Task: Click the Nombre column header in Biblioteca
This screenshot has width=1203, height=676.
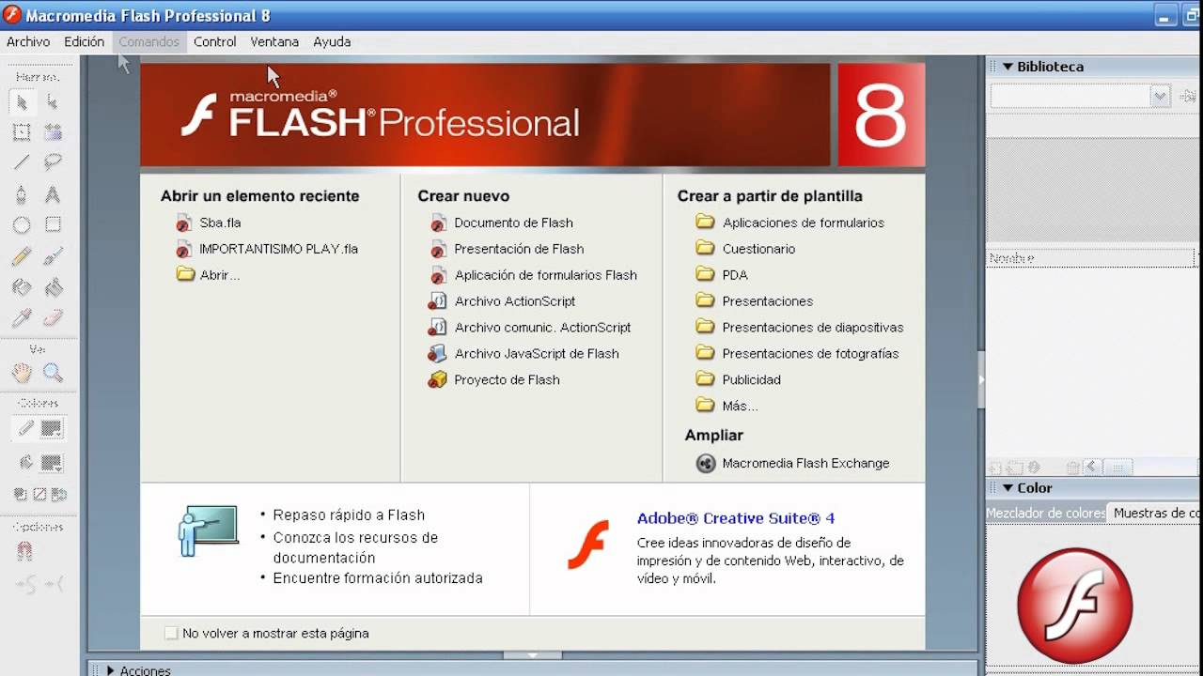Action: [1088, 258]
